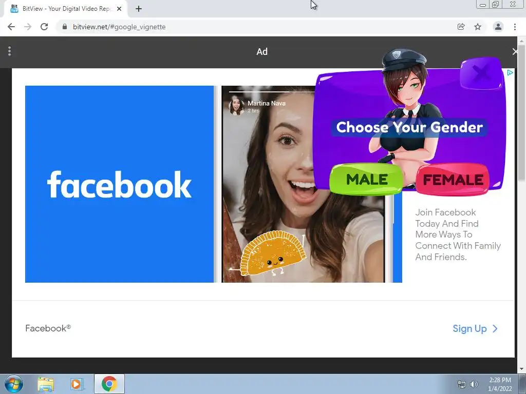
Task: Click the blue facebook logo banner
Action: coord(119,184)
